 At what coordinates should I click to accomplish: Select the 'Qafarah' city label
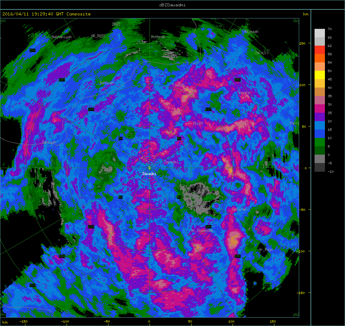[x=239, y=209]
